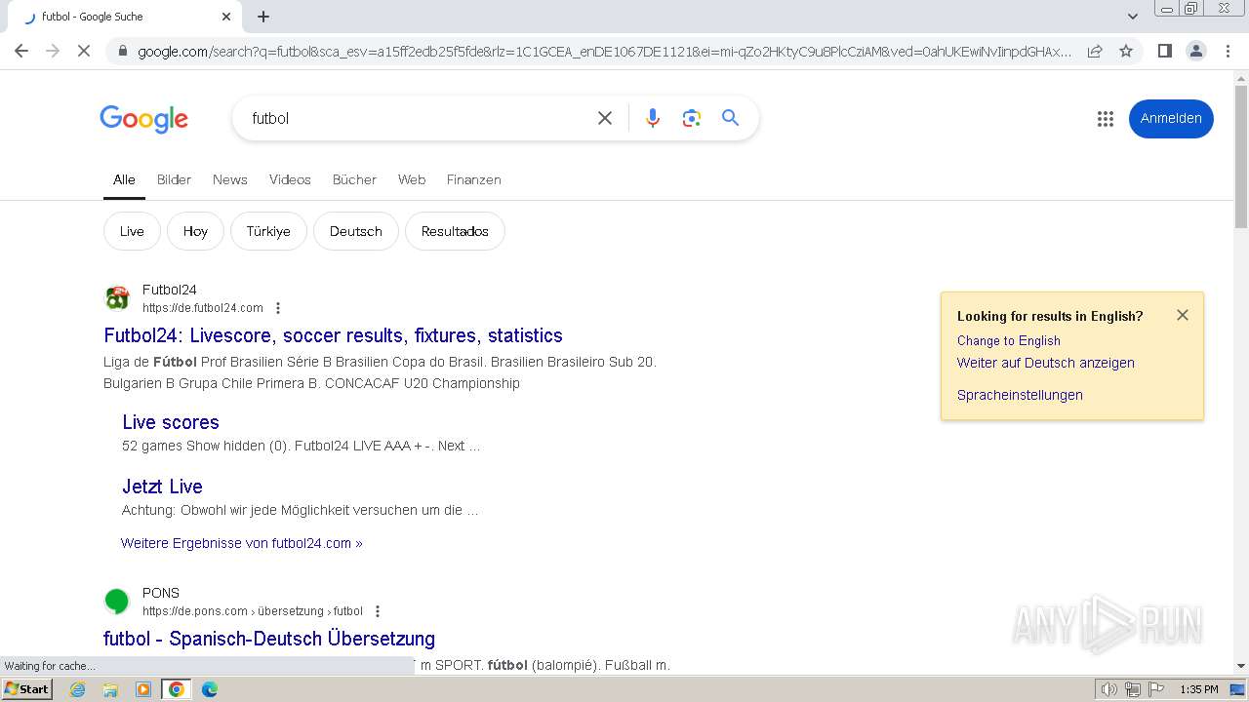Start voice search with microphone
The width and height of the screenshot is (1249, 702).
[653, 118]
